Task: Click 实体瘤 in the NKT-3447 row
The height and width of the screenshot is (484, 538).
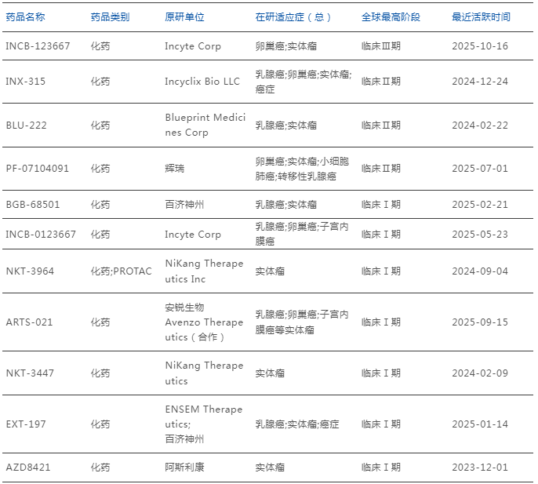Action: [x=270, y=373]
